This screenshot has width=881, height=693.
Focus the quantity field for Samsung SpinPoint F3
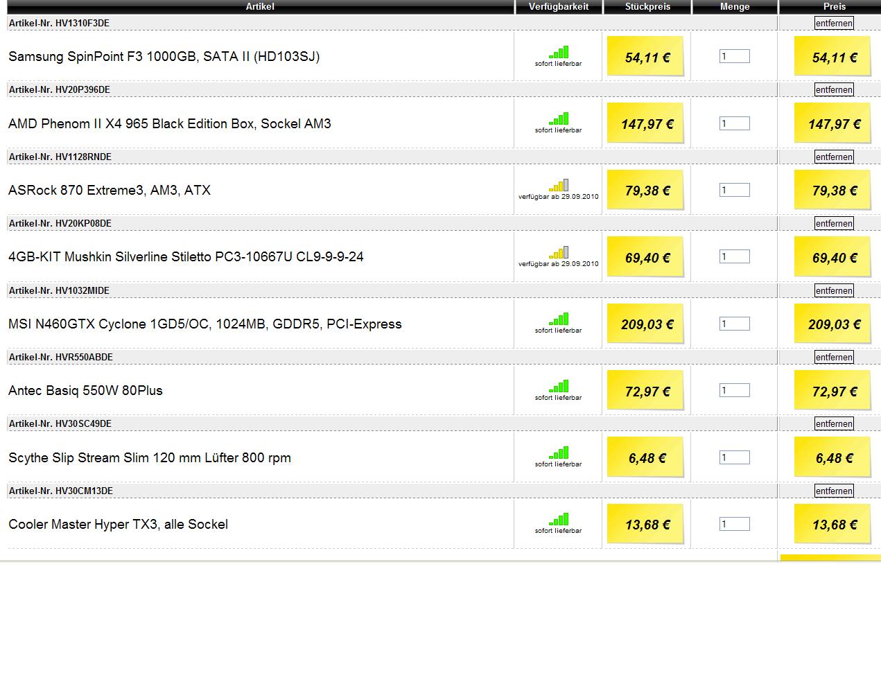coord(735,56)
